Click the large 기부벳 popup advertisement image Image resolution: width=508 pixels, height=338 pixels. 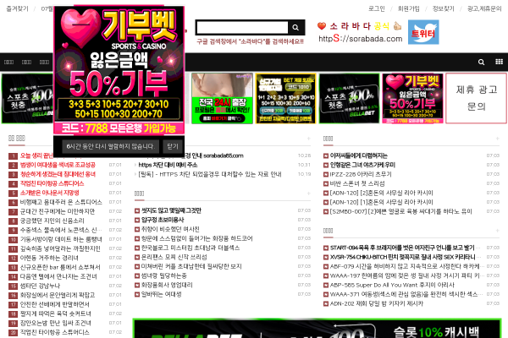coord(119,70)
